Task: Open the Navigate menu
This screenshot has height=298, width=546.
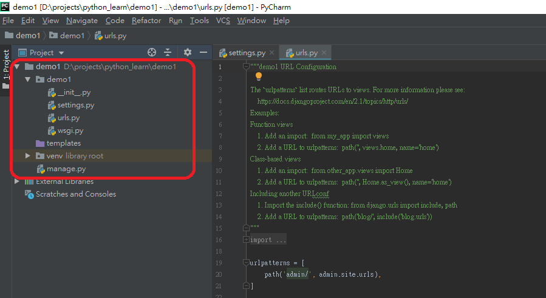Action: pos(82,21)
